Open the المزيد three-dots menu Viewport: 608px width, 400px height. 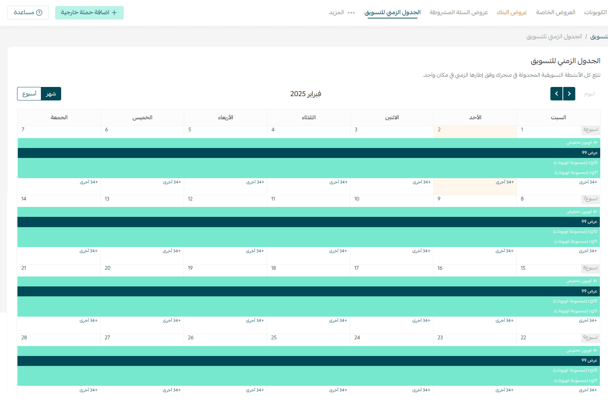[x=342, y=13]
